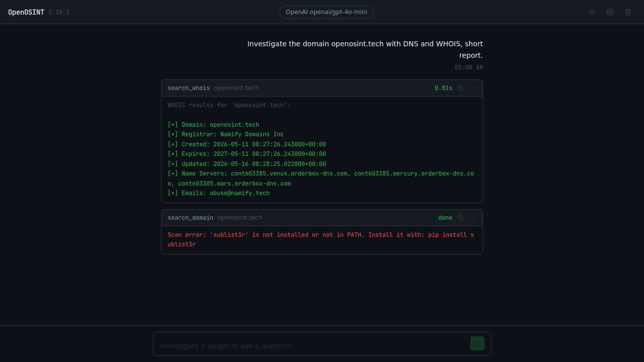Click the search_whois tool name header
This screenshot has height=362, width=644.
coord(189,88)
